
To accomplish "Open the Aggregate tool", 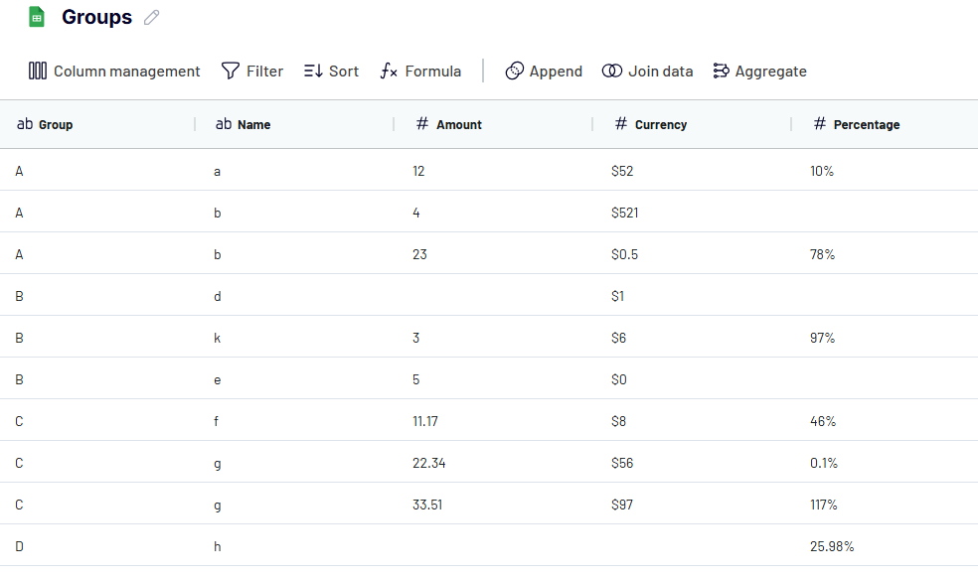I will (759, 72).
